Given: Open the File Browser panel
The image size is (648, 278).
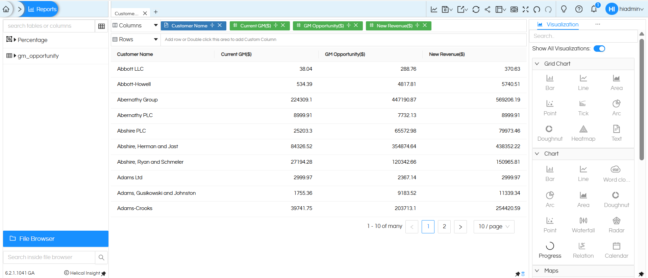Looking at the screenshot, I should pyautogui.click(x=56, y=239).
